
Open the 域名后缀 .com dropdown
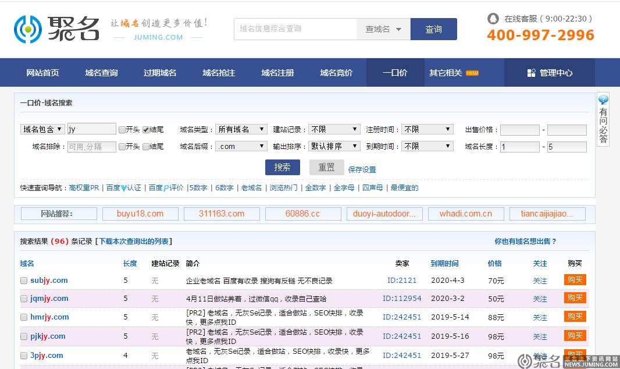(241, 146)
